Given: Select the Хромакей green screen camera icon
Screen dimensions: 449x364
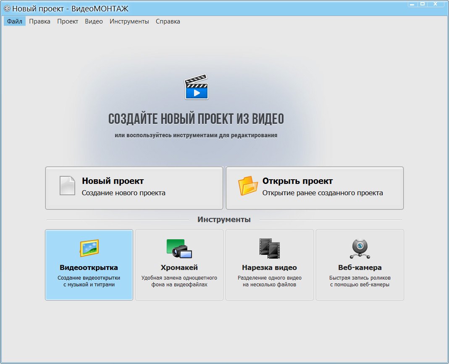Looking at the screenshot, I should point(179,248).
